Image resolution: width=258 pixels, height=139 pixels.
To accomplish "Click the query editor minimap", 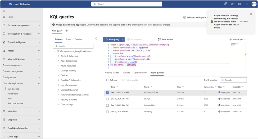I will 234,44.
